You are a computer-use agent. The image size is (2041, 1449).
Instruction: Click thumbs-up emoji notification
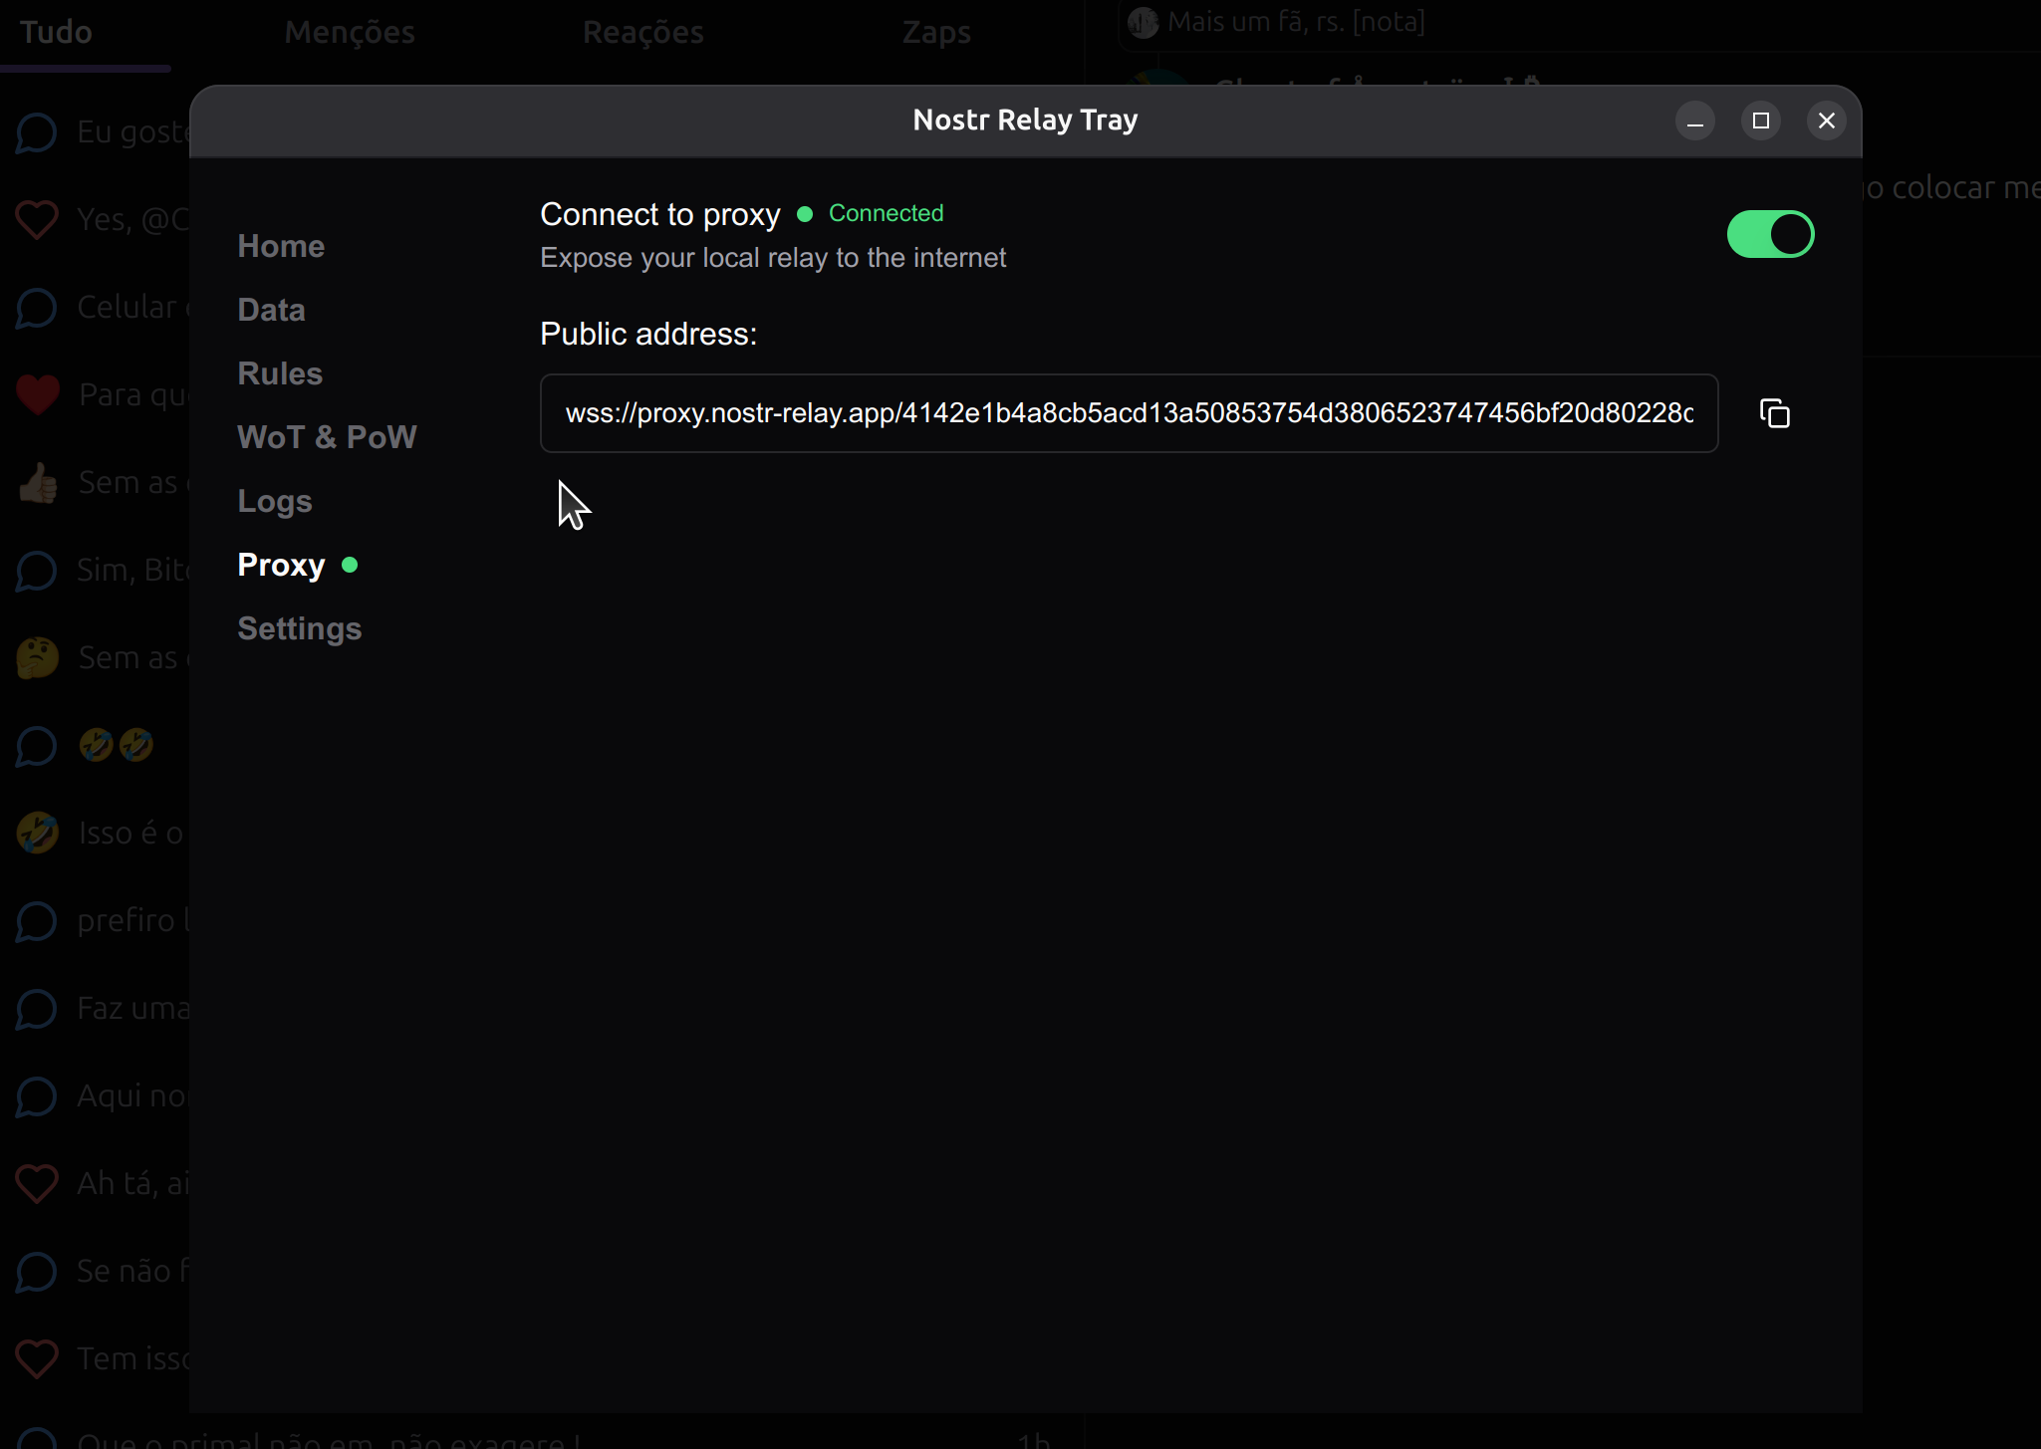[38, 483]
